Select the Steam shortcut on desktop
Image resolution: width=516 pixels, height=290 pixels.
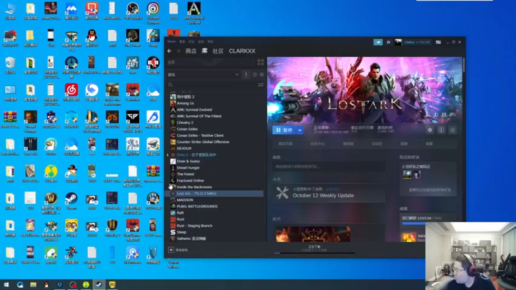click(72, 201)
